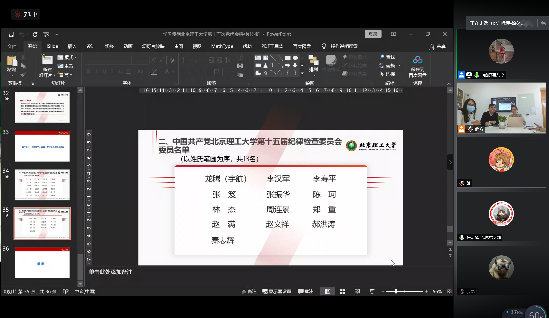Insert a text box from shapes gallery
This screenshot has width=549, height=318.
(x=258, y=58)
